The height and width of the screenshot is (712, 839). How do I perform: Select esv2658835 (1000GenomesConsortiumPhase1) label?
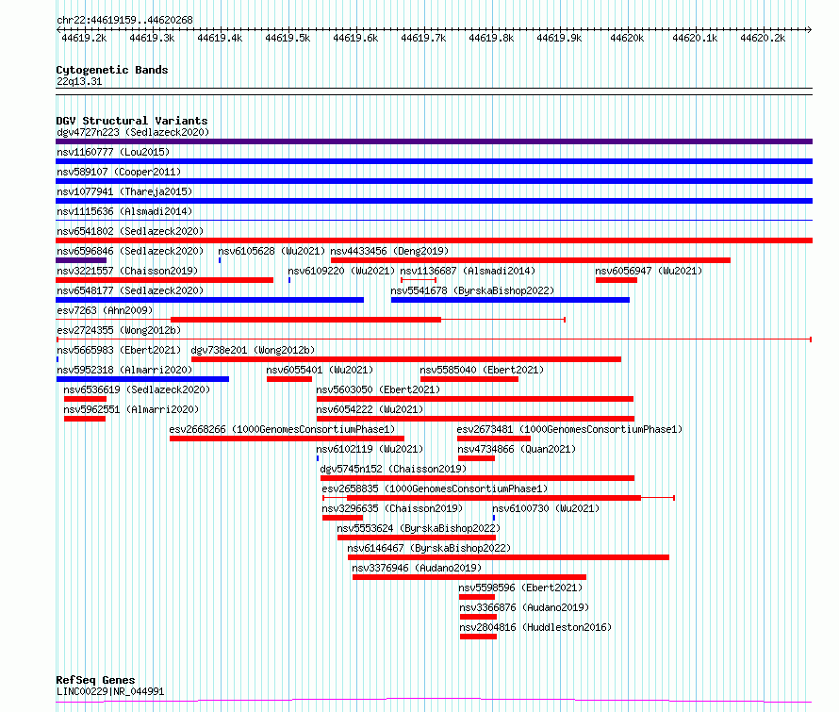point(435,488)
